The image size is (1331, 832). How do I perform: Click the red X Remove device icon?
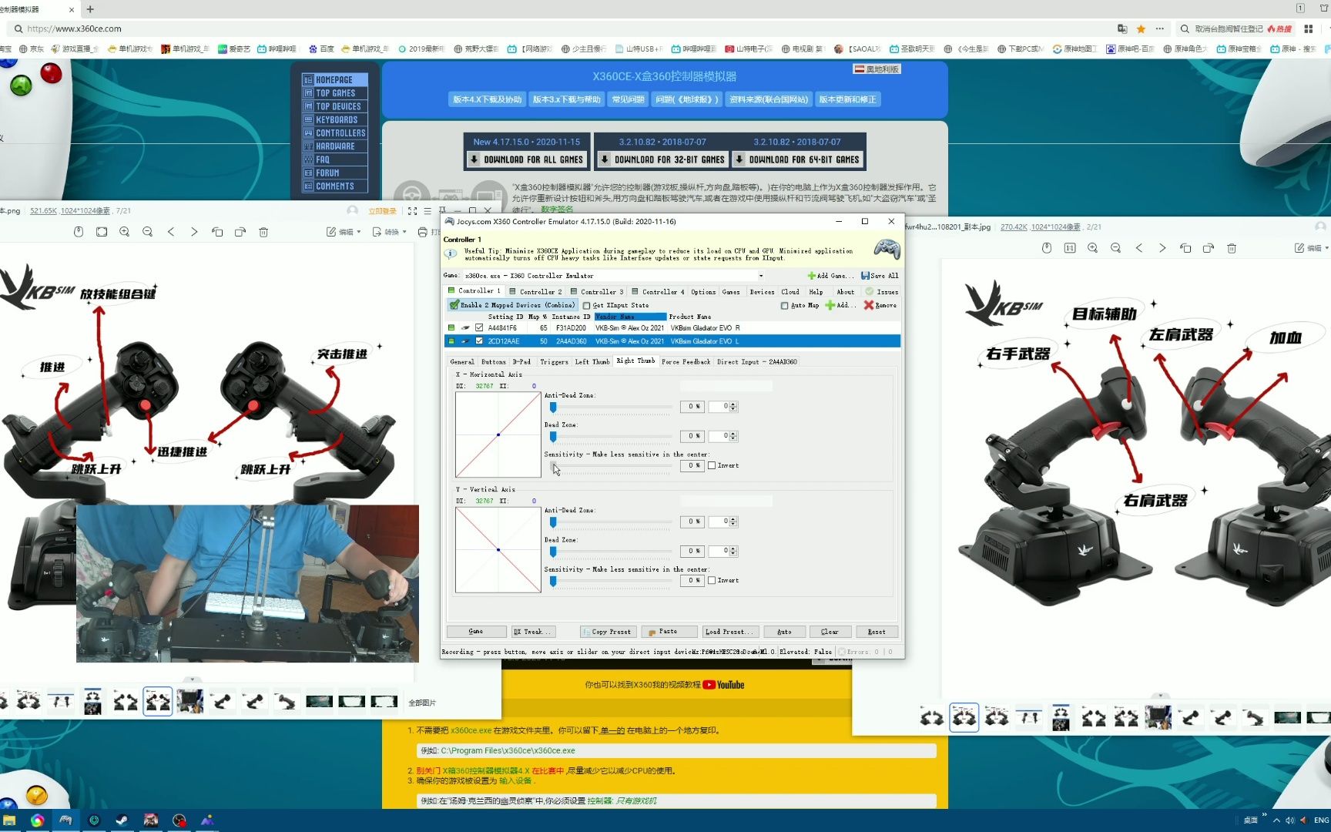tap(868, 305)
